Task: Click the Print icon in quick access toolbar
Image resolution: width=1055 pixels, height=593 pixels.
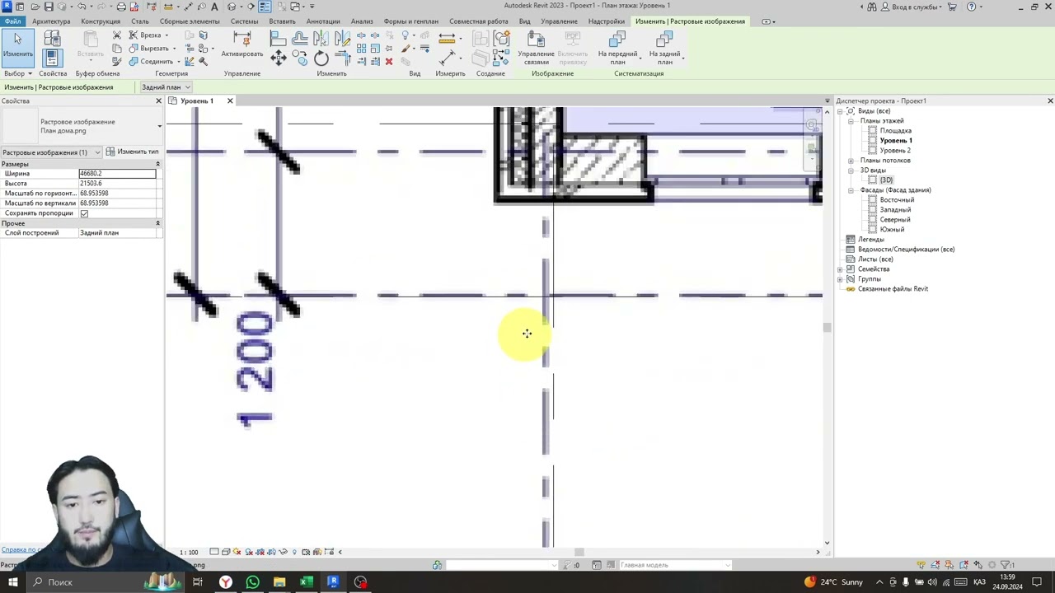Action: (x=121, y=7)
